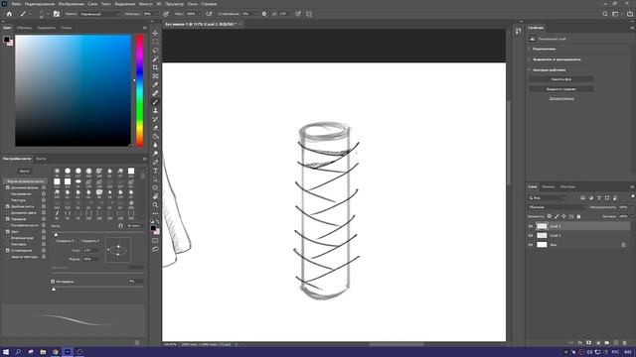Switch to the Кисти tab beside Настройки кисти
This screenshot has height=357, width=636.
[x=41, y=159]
